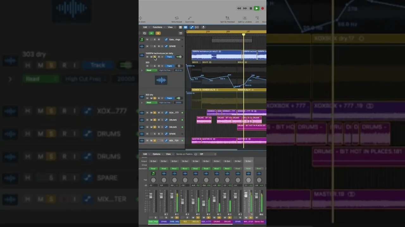Expand the 303 track automation disclosure arrow
Image resolution: width=405 pixels, height=227 pixels.
click(x=142, y=70)
